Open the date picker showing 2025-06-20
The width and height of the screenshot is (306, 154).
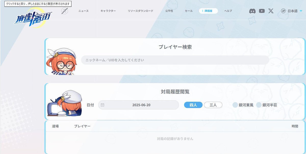[138, 105]
